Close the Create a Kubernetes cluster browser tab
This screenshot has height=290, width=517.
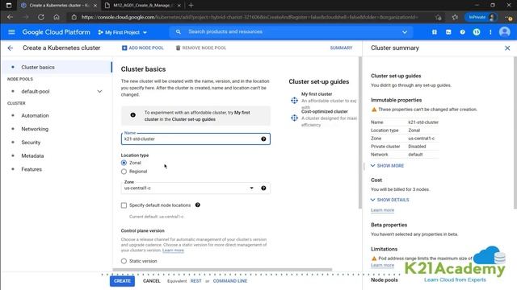[x=95, y=6]
